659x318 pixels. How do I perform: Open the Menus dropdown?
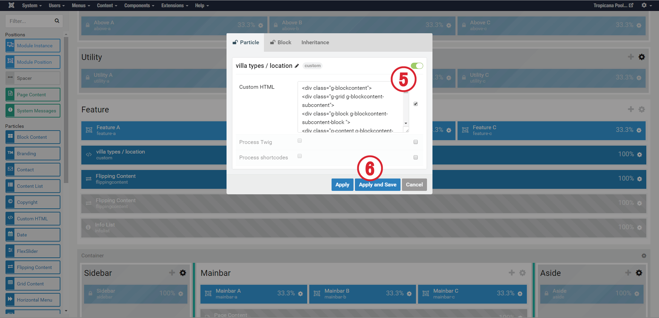point(81,5)
